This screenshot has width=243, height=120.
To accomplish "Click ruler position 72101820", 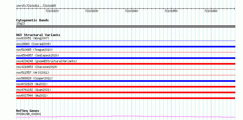I will point(52,11).
